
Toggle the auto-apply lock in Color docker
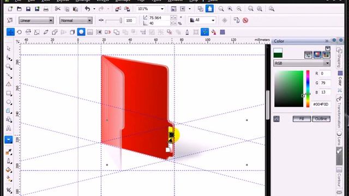click(x=276, y=119)
